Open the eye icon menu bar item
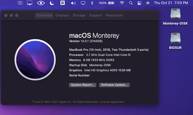Image resolution: width=193 pixels, height=115 pixels. coord(41,3)
